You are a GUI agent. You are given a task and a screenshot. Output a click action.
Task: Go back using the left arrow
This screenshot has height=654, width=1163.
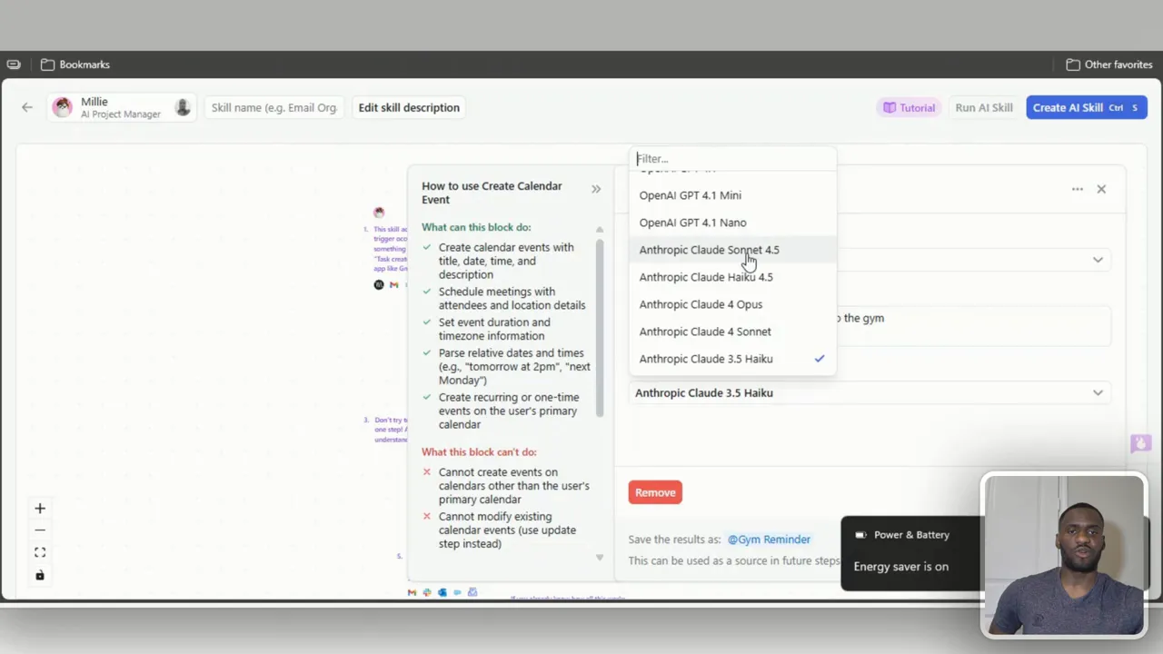[x=27, y=107]
